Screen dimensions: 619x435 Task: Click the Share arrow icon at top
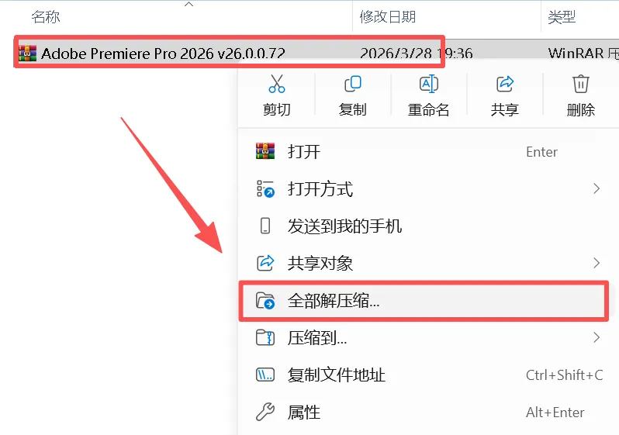(504, 84)
